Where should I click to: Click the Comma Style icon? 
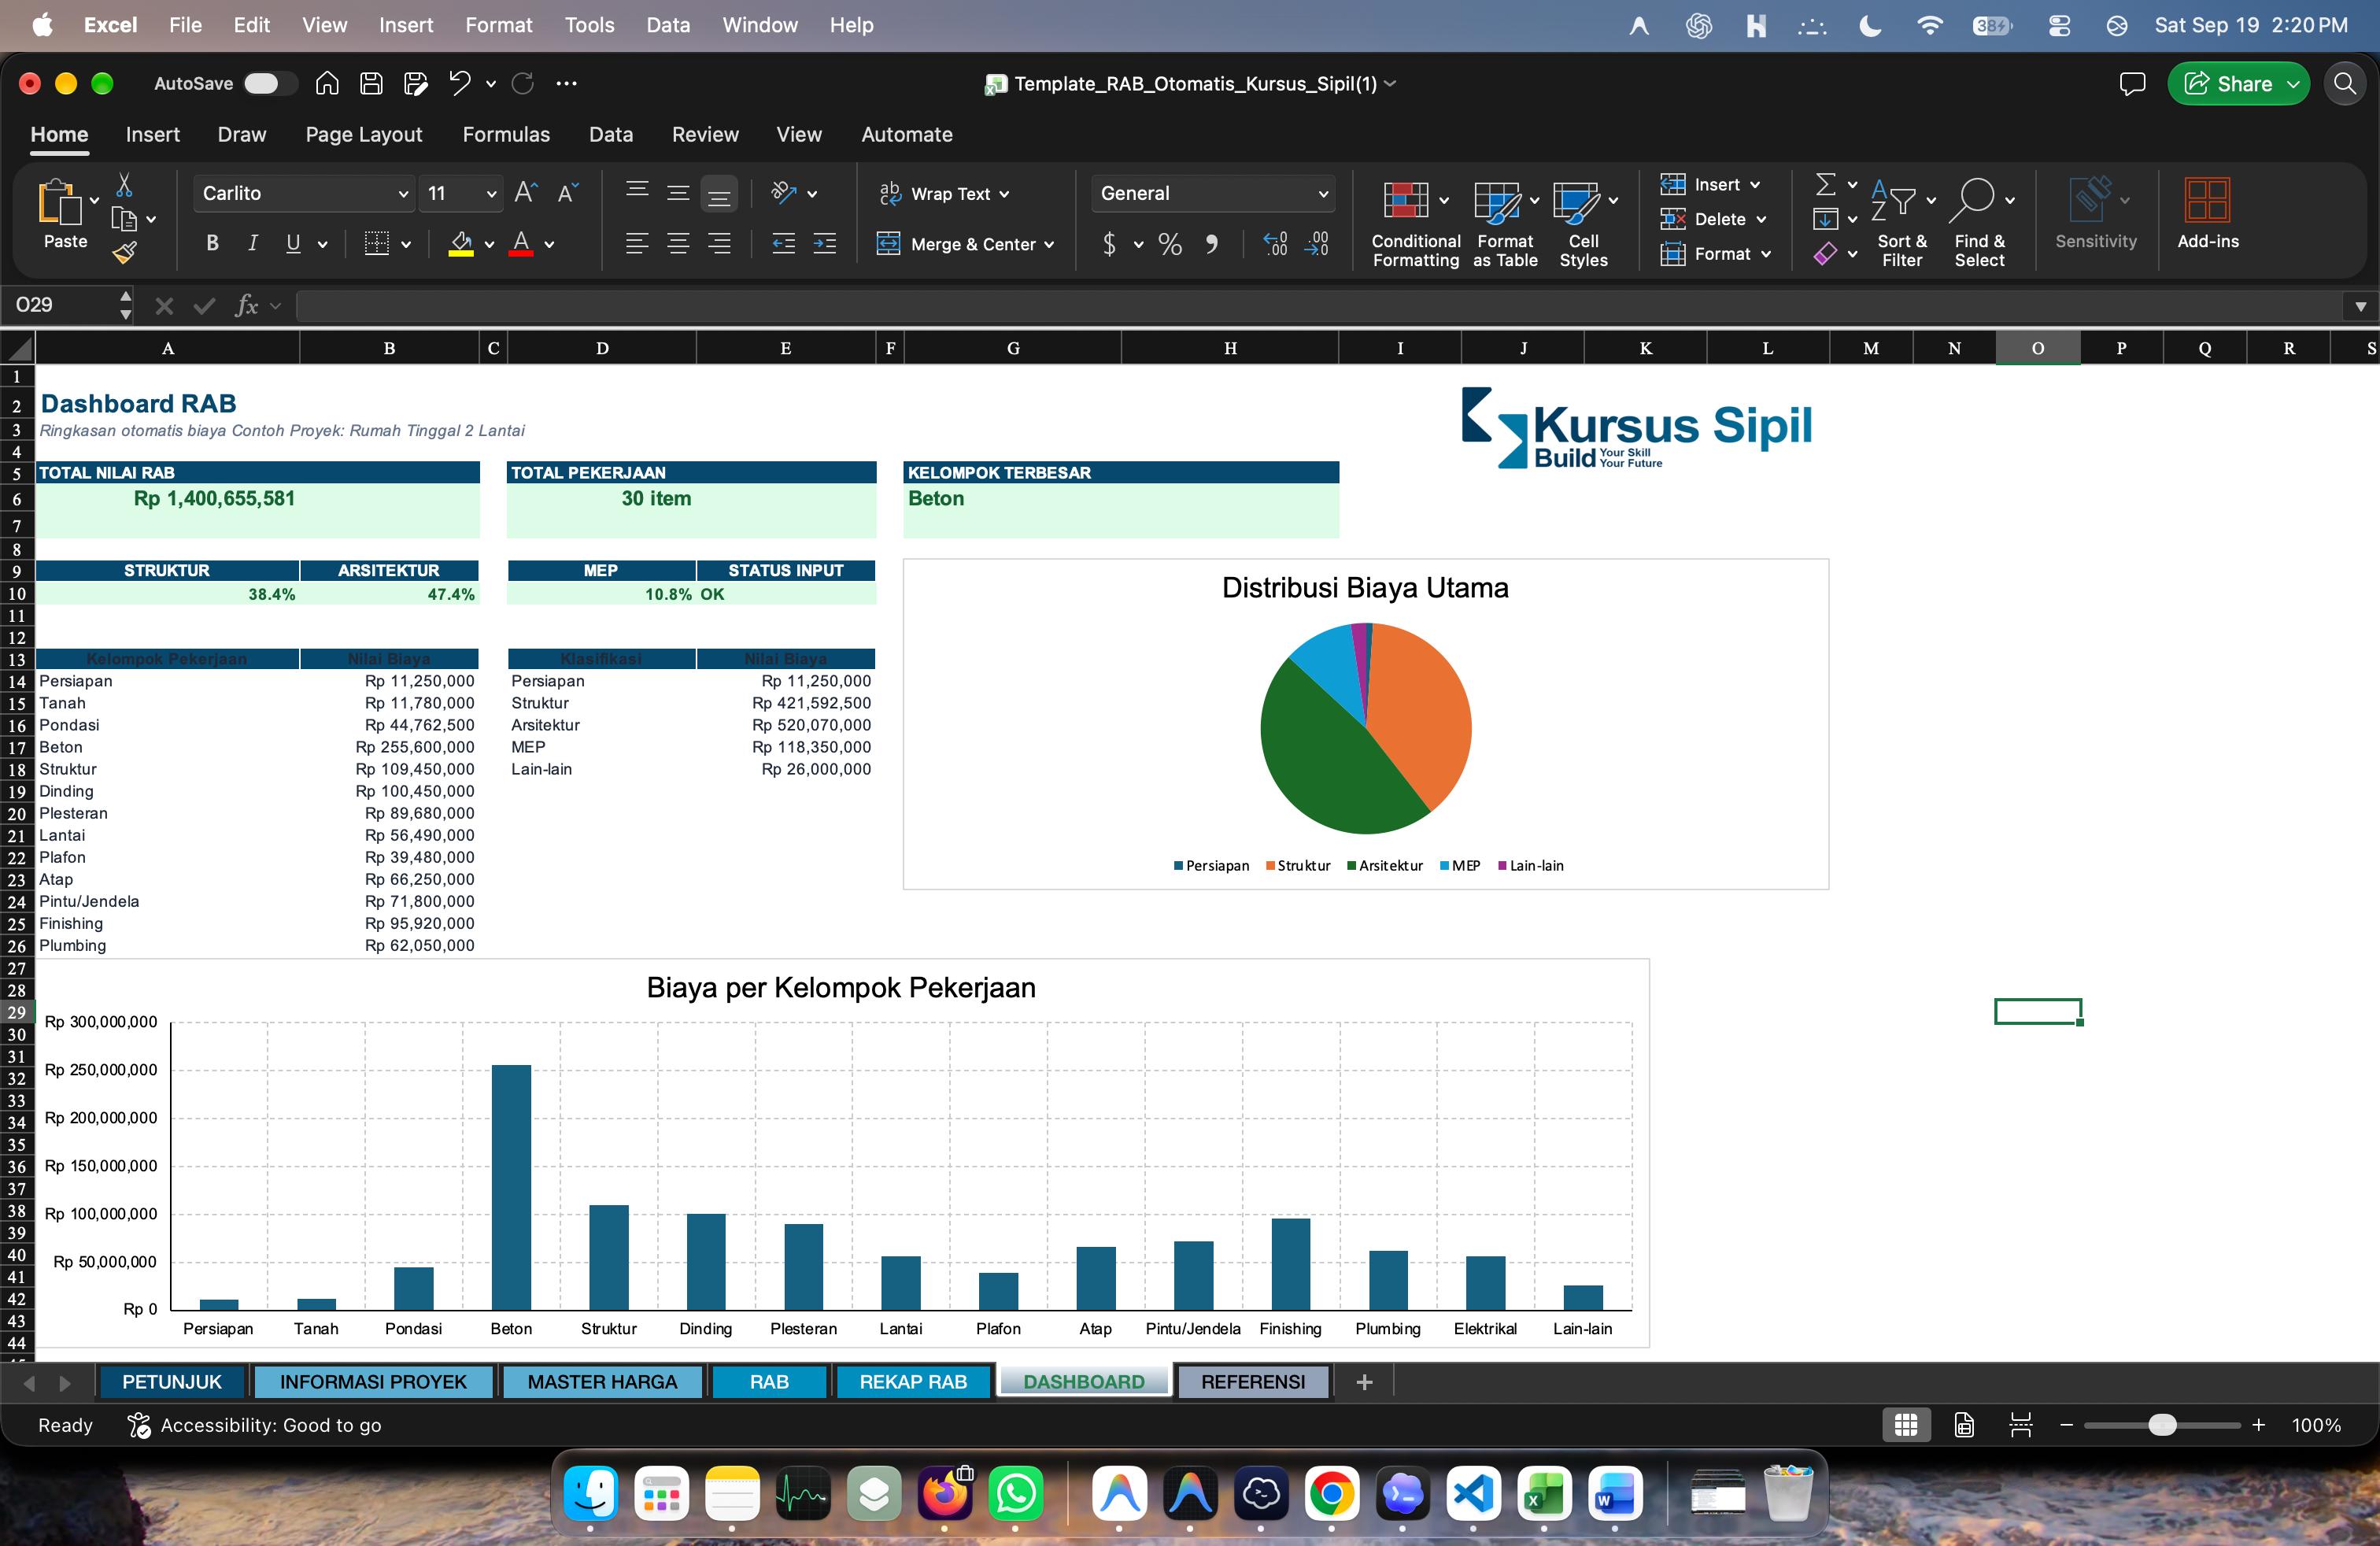click(1212, 243)
